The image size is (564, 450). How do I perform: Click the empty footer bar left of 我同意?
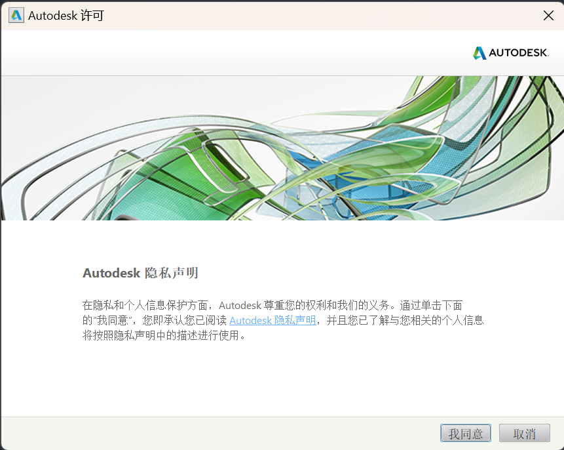tap(216, 434)
